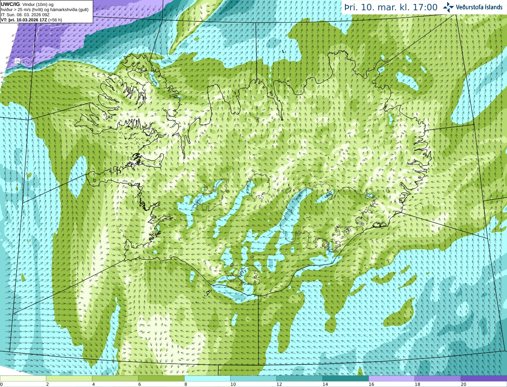This screenshot has width=507, height=387.
Task: Click the legend scale value '2'
Action: 48,384
